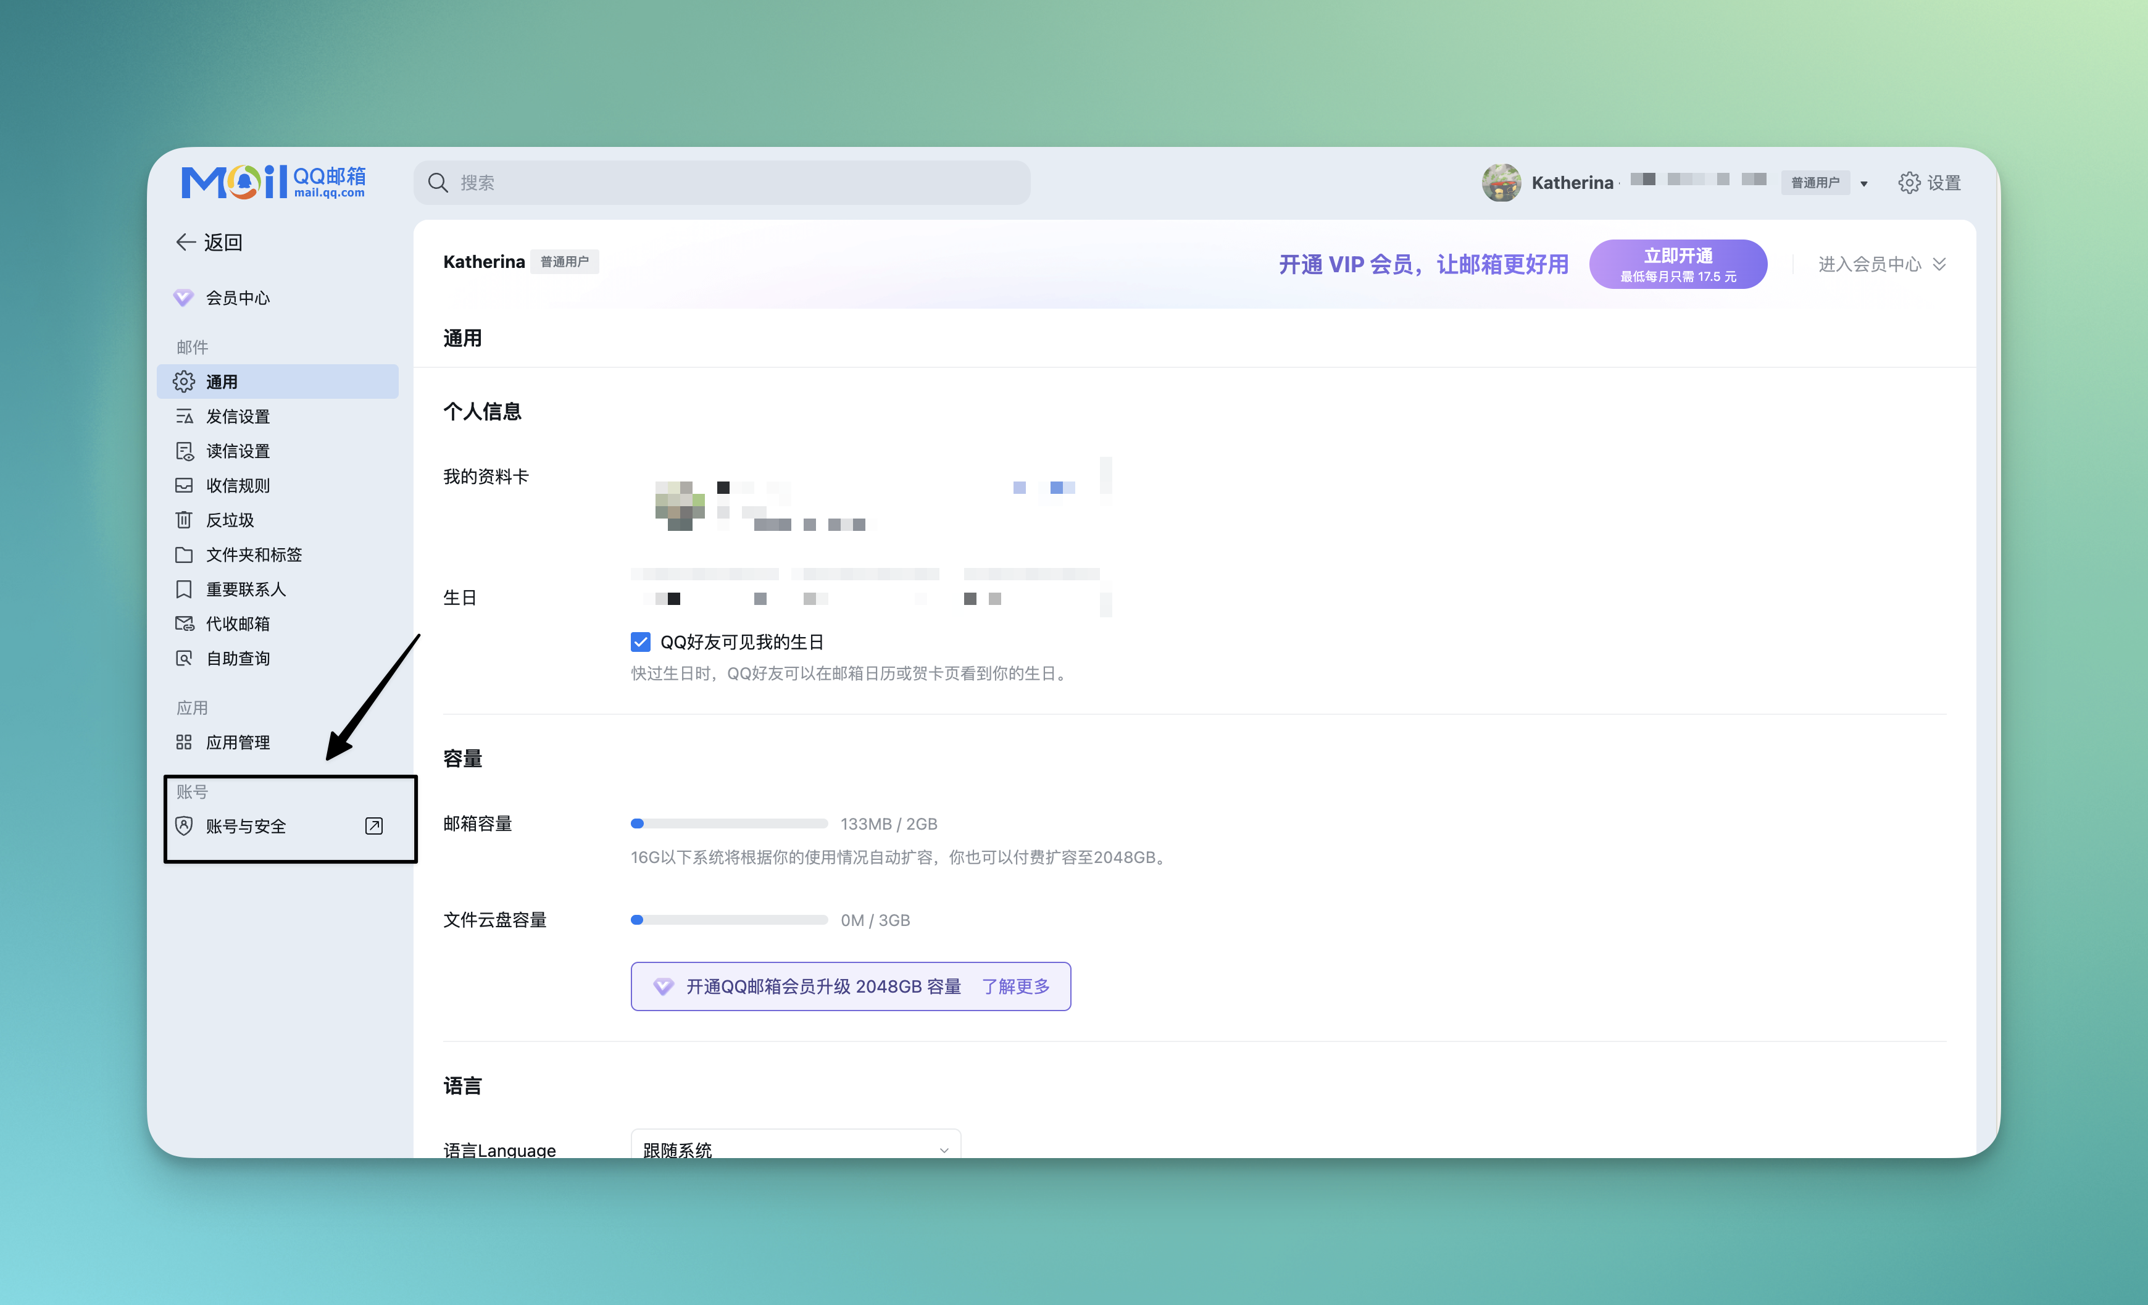Open the 应用管理 grid icon
This screenshot has width=2148, height=1305.
184,742
